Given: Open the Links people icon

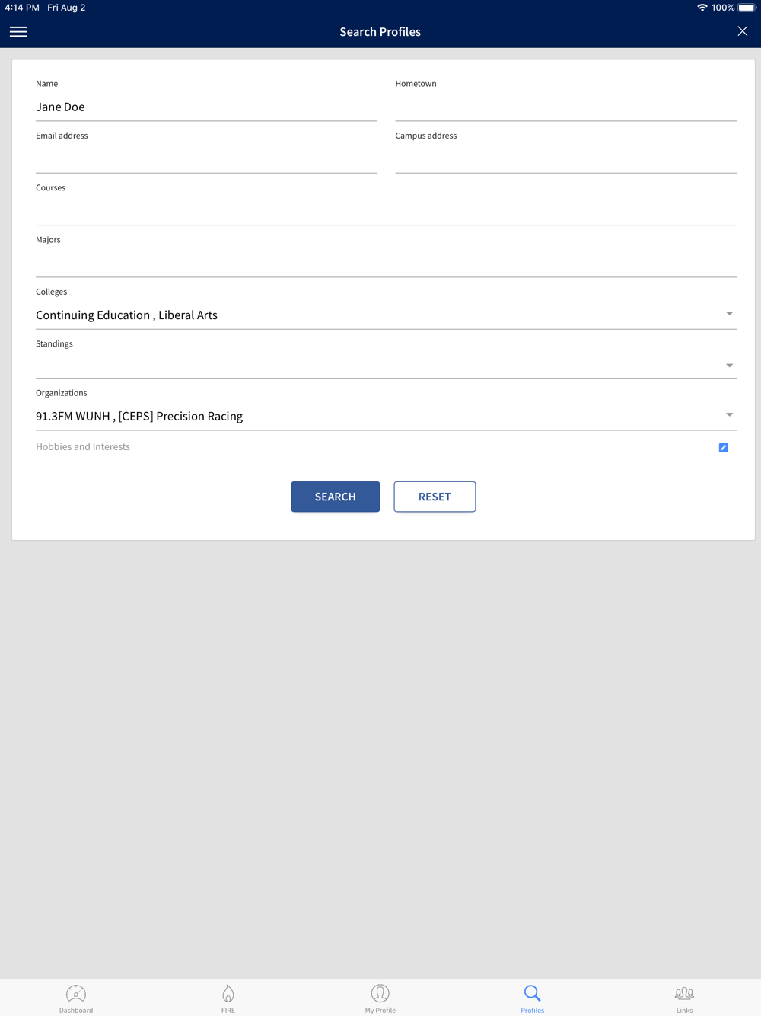Looking at the screenshot, I should pos(684,993).
